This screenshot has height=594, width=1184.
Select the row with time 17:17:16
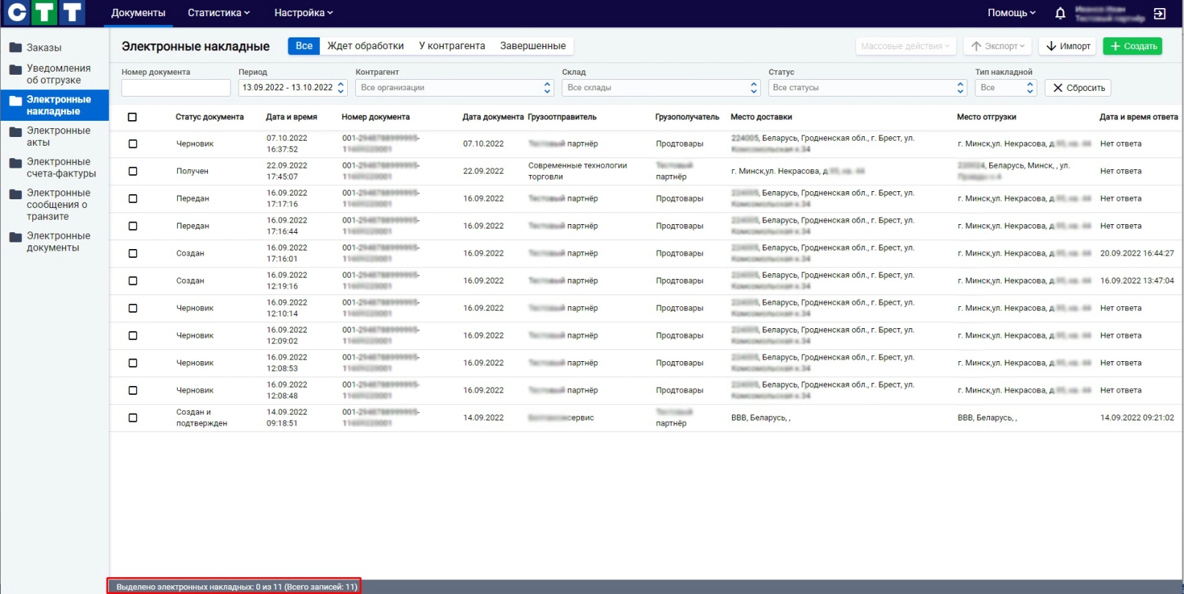pos(133,198)
